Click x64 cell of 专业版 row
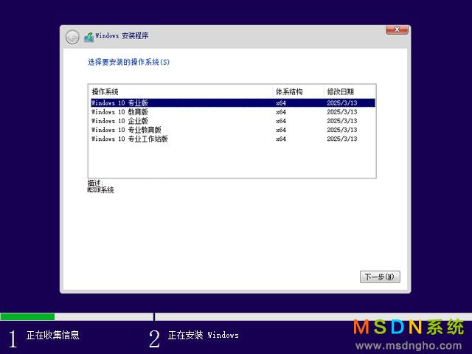The image size is (472, 354). 281,103
